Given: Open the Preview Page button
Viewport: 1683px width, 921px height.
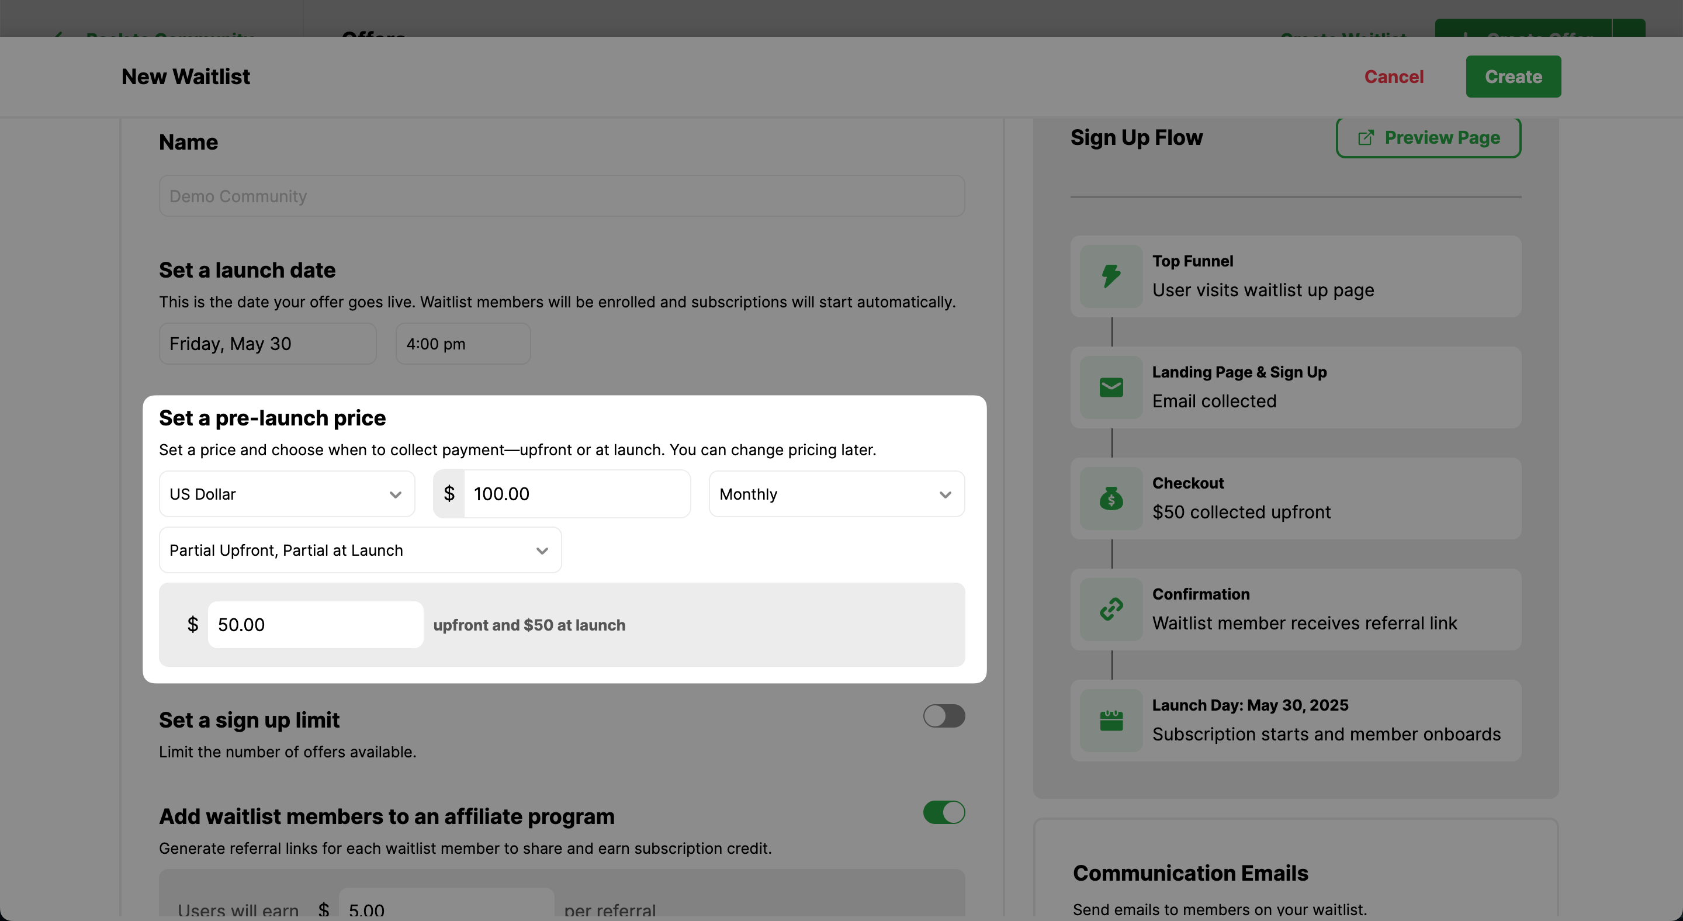Looking at the screenshot, I should tap(1428, 137).
